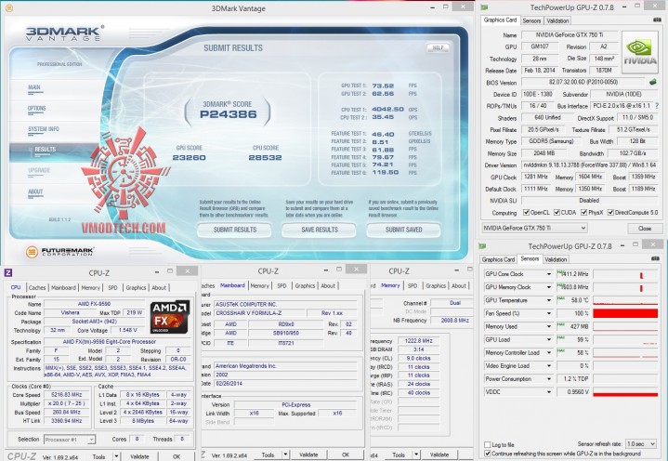Click the camera icon in the GPU-Z sensors window
The height and width of the screenshot is (461, 668).
(657, 259)
